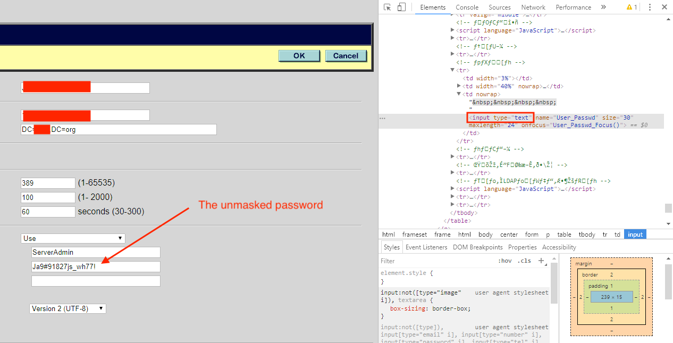Image resolution: width=673 pixels, height=343 pixels.
Task: Click the 'border' label in box model
Action: pos(590,275)
